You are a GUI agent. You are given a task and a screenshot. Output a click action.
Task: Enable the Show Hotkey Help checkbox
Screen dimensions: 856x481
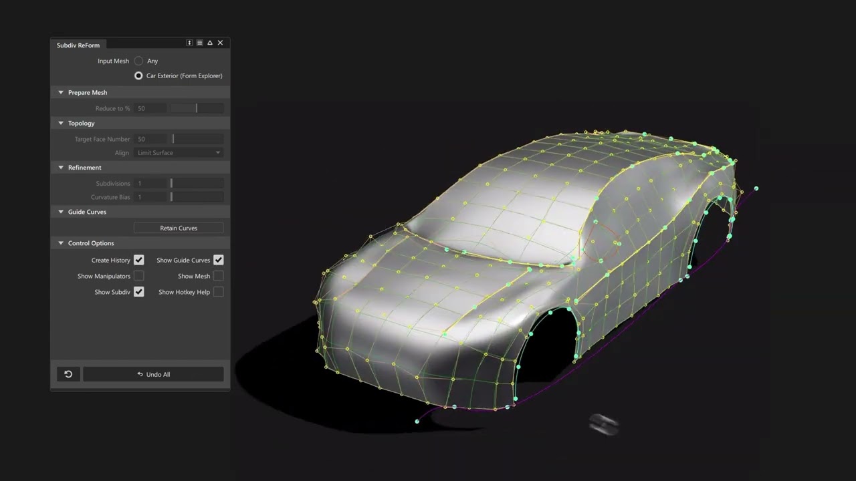[219, 292]
